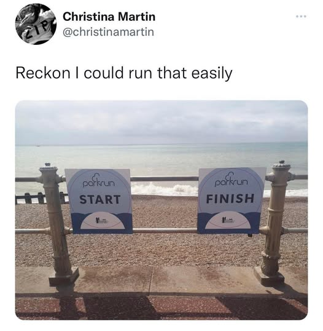The width and height of the screenshot is (323, 331).
Task: Click the breaking wave between the signs
Action: [165, 189]
